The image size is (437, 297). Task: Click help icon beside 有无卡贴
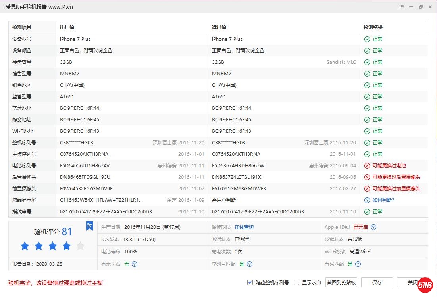pyautogui.click(x=135, y=264)
